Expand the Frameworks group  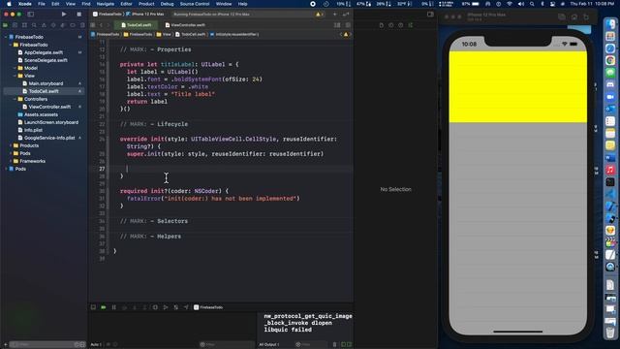pyautogui.click(x=11, y=161)
